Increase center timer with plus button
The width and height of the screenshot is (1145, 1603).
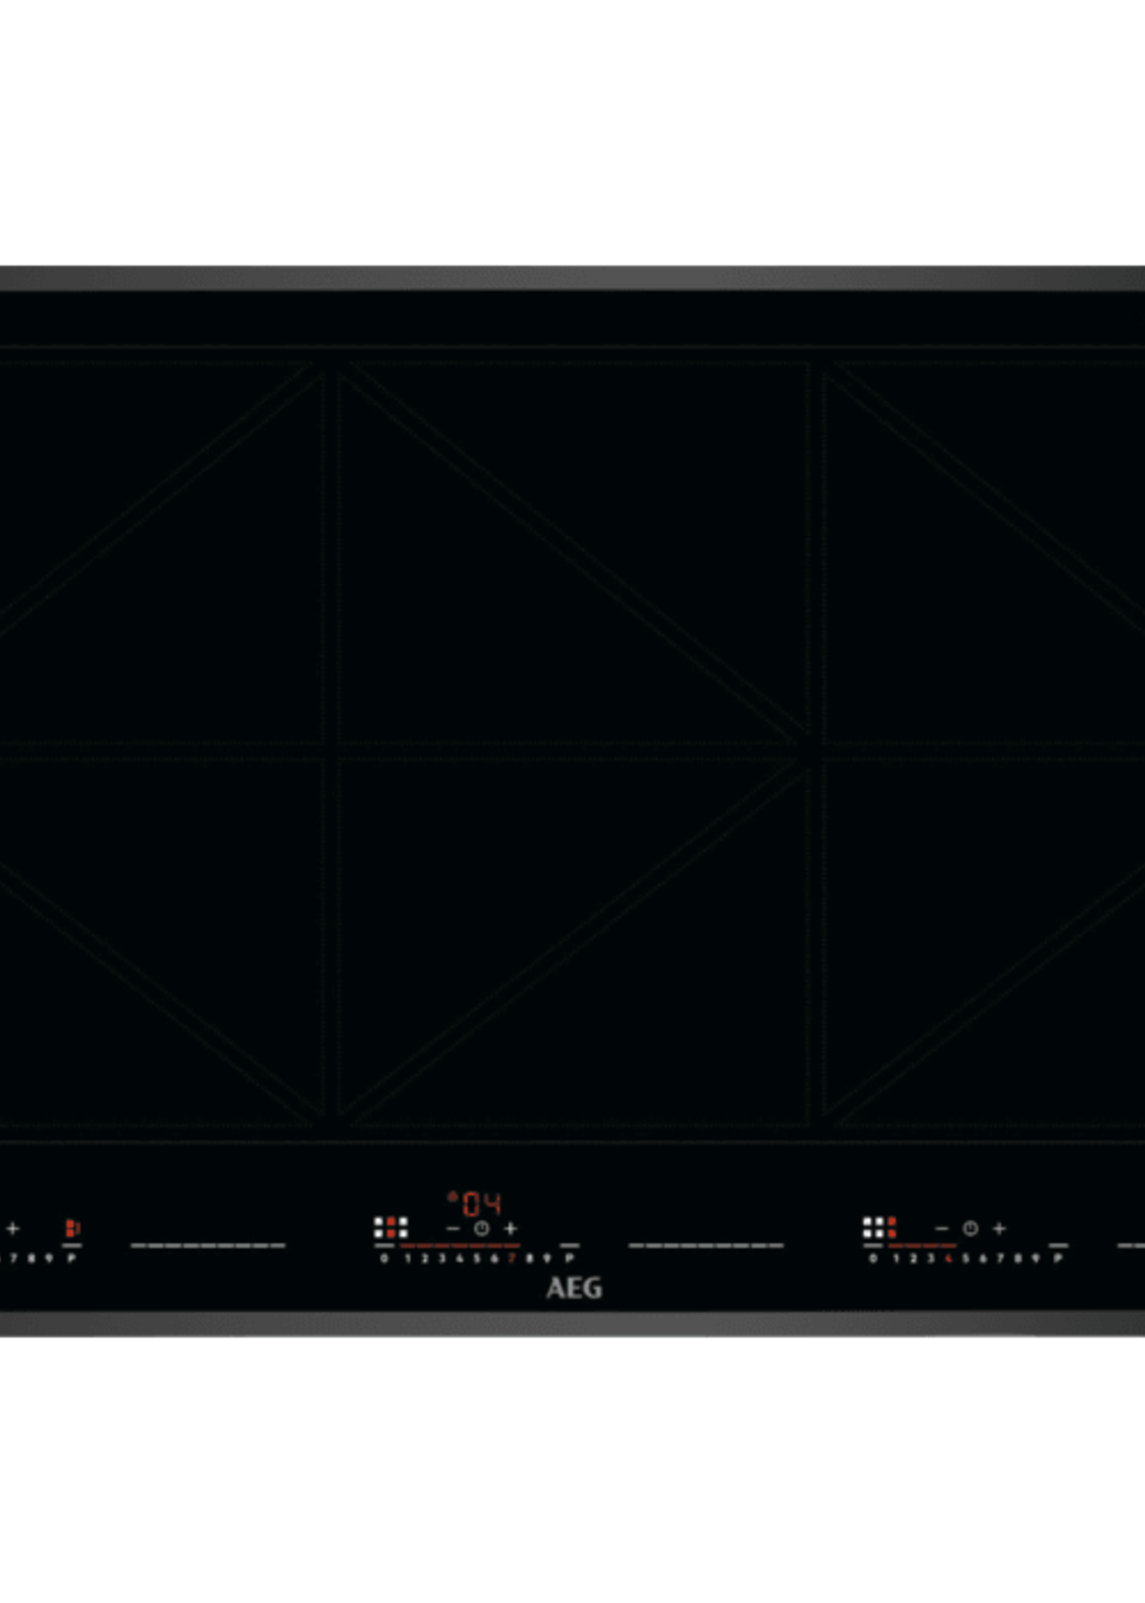tap(510, 1229)
